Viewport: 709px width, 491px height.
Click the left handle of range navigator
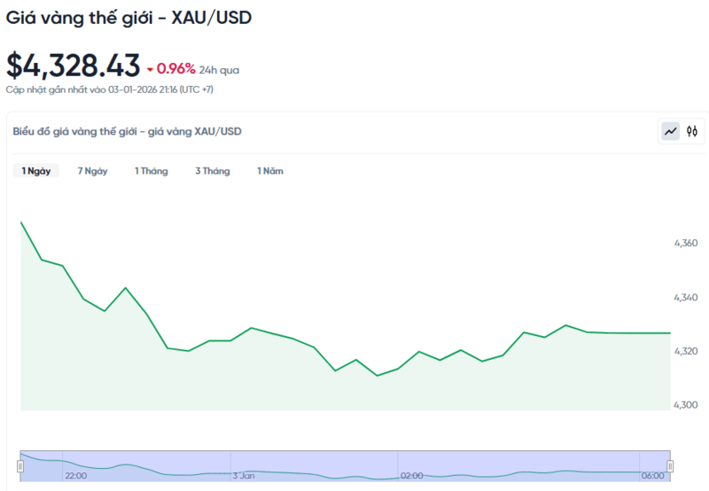[x=20, y=466]
